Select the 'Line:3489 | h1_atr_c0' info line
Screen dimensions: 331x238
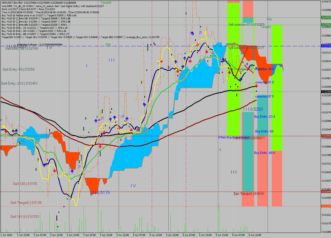tap(52, 6)
